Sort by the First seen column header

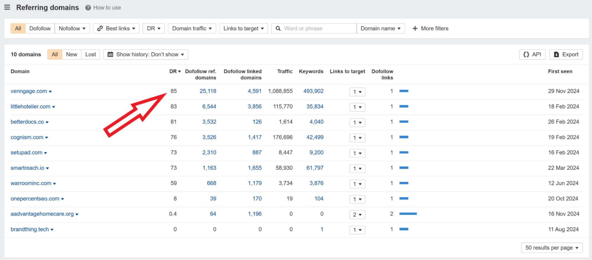pyautogui.click(x=560, y=71)
